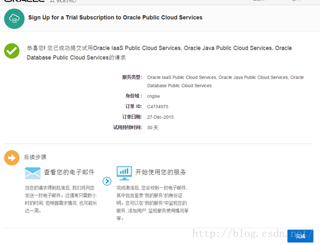Screen dimensions: 320x245
Task: Click the blue circled chevron arrow
Action: pos(107,181)
